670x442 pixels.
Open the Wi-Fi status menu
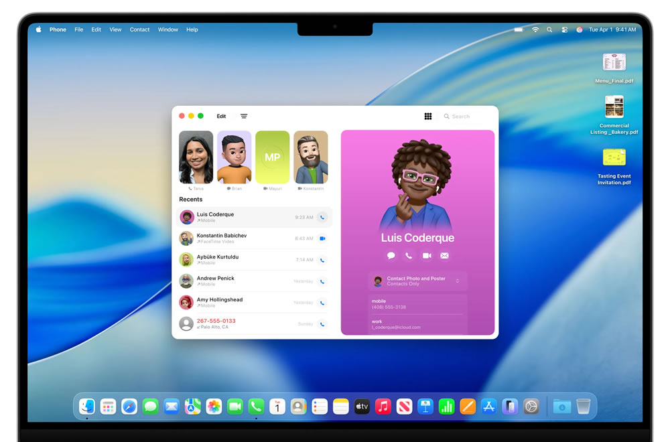535,29
